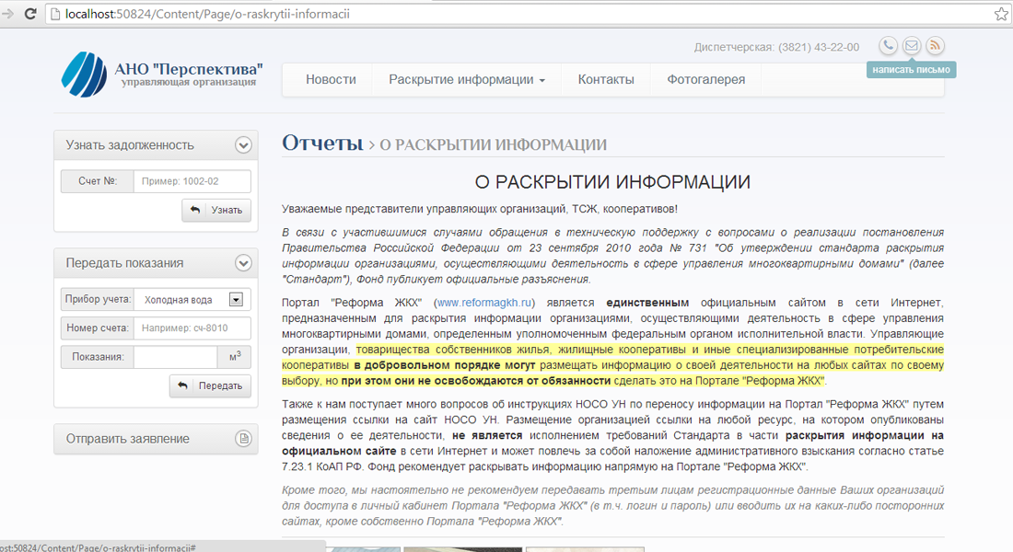Open the RSS feed icon
The height and width of the screenshot is (552, 1013).
click(935, 46)
